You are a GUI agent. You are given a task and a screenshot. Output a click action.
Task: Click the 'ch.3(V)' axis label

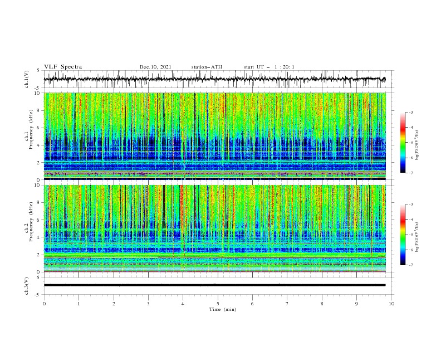point(27,286)
